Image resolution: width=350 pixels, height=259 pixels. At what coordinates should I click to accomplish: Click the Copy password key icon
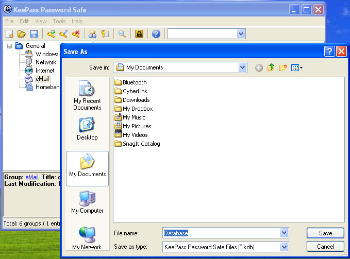click(x=105, y=34)
